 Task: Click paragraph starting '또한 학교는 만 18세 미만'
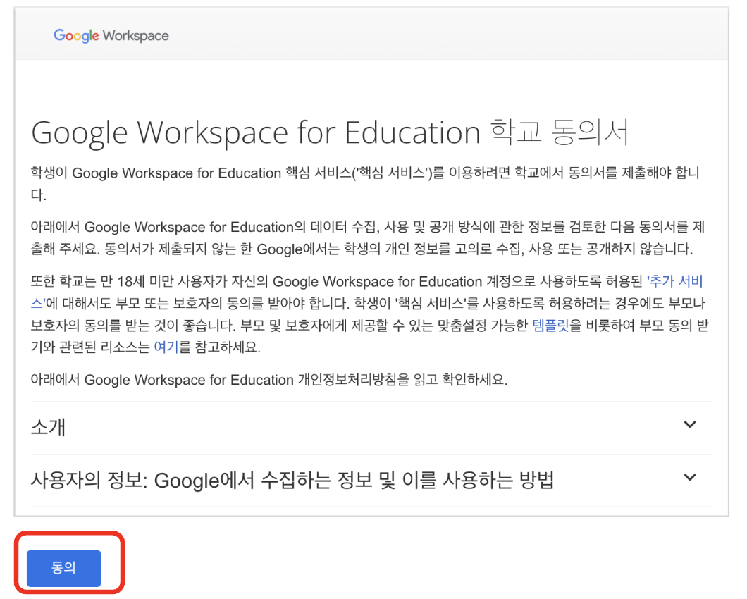point(370,314)
